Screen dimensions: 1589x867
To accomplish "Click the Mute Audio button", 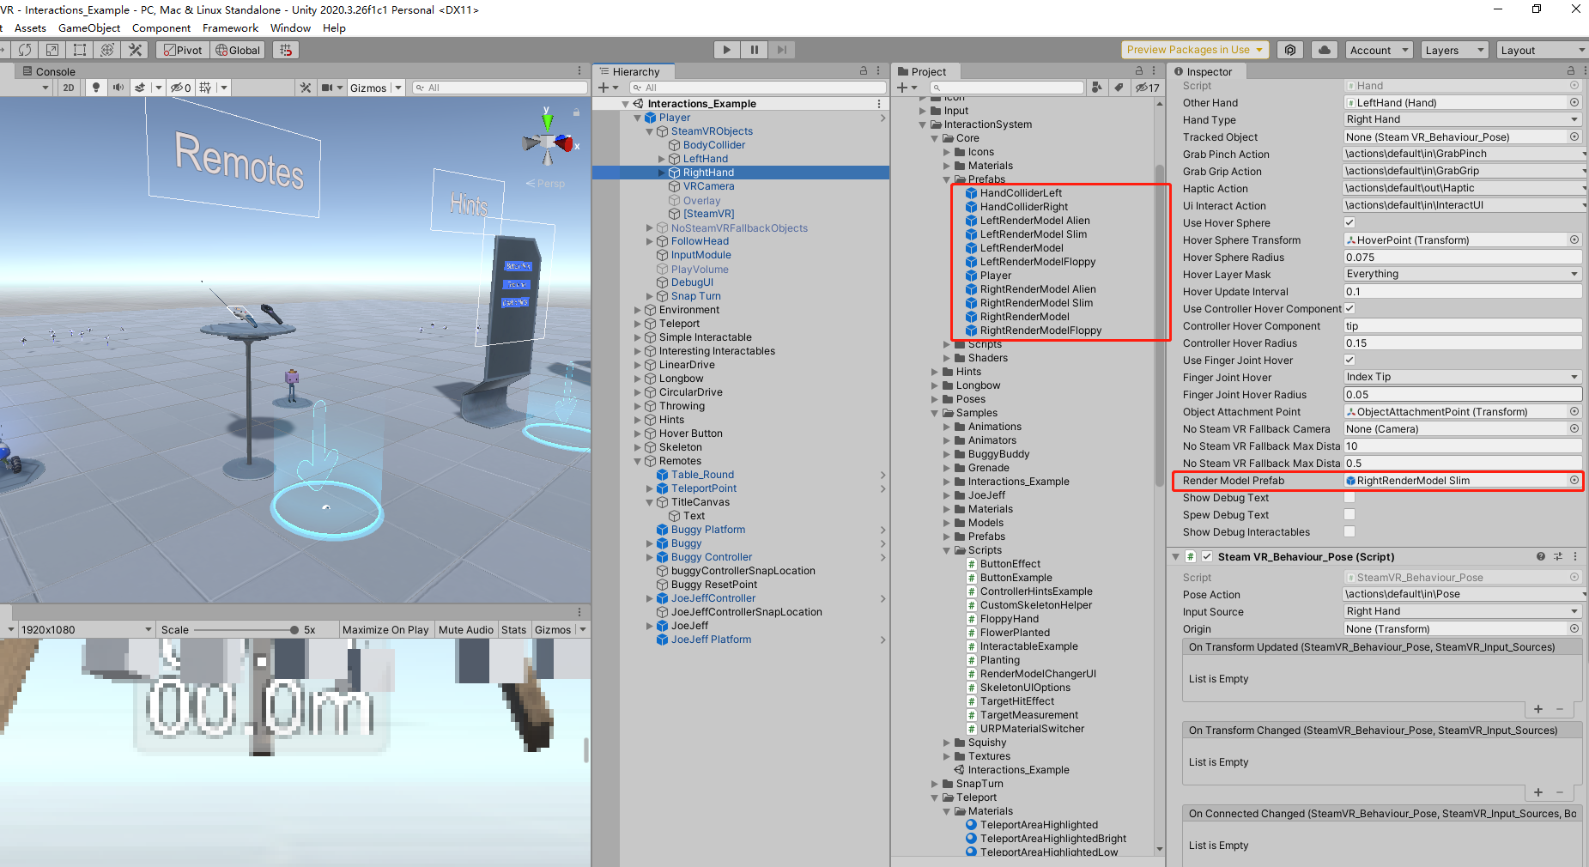I will pyautogui.click(x=466, y=629).
